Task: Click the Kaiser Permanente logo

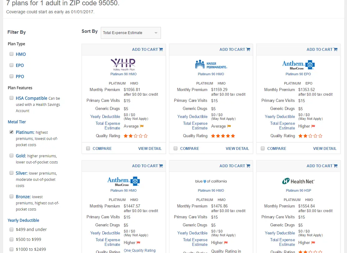Action: pyautogui.click(x=211, y=64)
